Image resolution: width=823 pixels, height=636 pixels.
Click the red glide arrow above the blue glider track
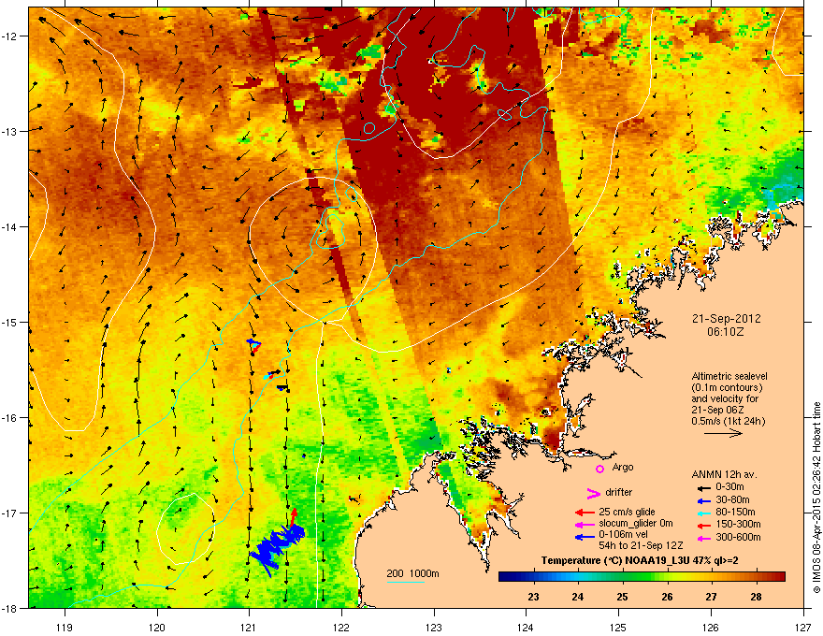click(x=294, y=517)
